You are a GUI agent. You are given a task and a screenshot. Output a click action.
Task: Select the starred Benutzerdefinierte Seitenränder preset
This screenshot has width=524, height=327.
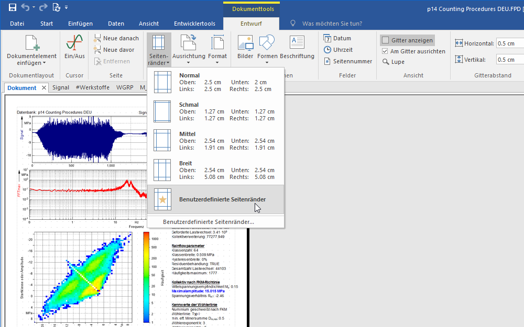point(215,199)
